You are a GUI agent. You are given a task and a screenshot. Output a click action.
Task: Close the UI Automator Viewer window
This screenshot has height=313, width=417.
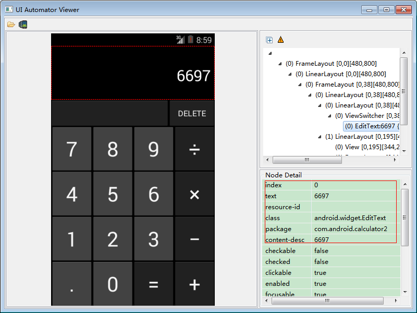[403, 10]
